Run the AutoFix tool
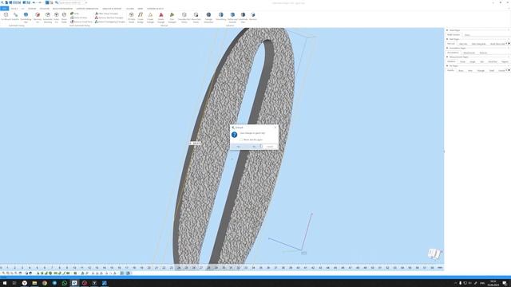 [15, 17]
